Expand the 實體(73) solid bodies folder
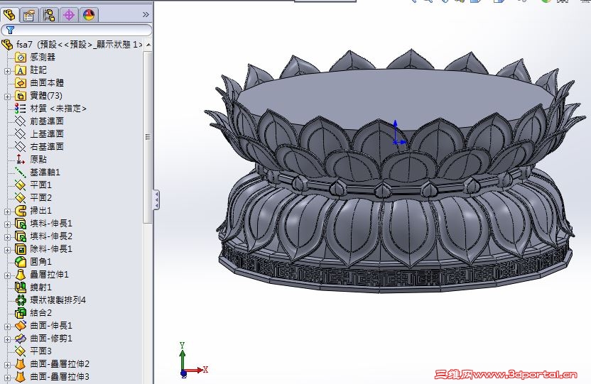 point(7,97)
